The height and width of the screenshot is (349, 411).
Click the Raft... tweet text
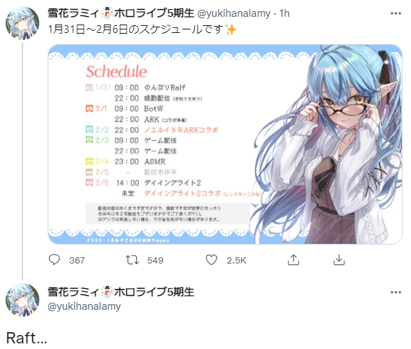coord(27,338)
